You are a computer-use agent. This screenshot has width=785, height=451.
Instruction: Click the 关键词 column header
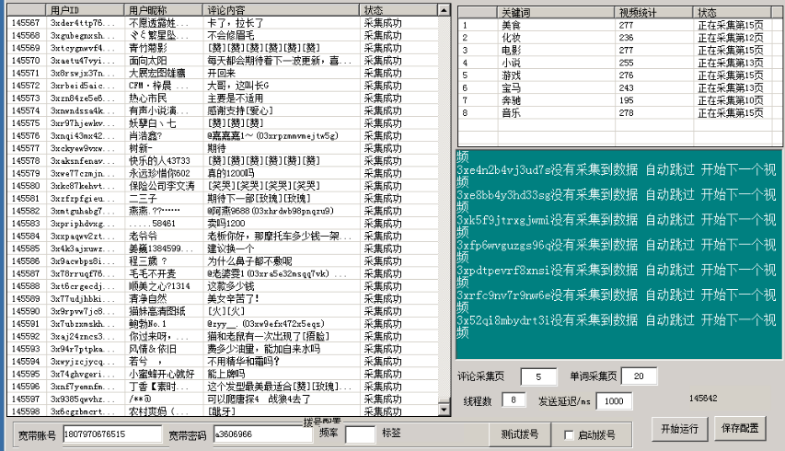point(556,13)
